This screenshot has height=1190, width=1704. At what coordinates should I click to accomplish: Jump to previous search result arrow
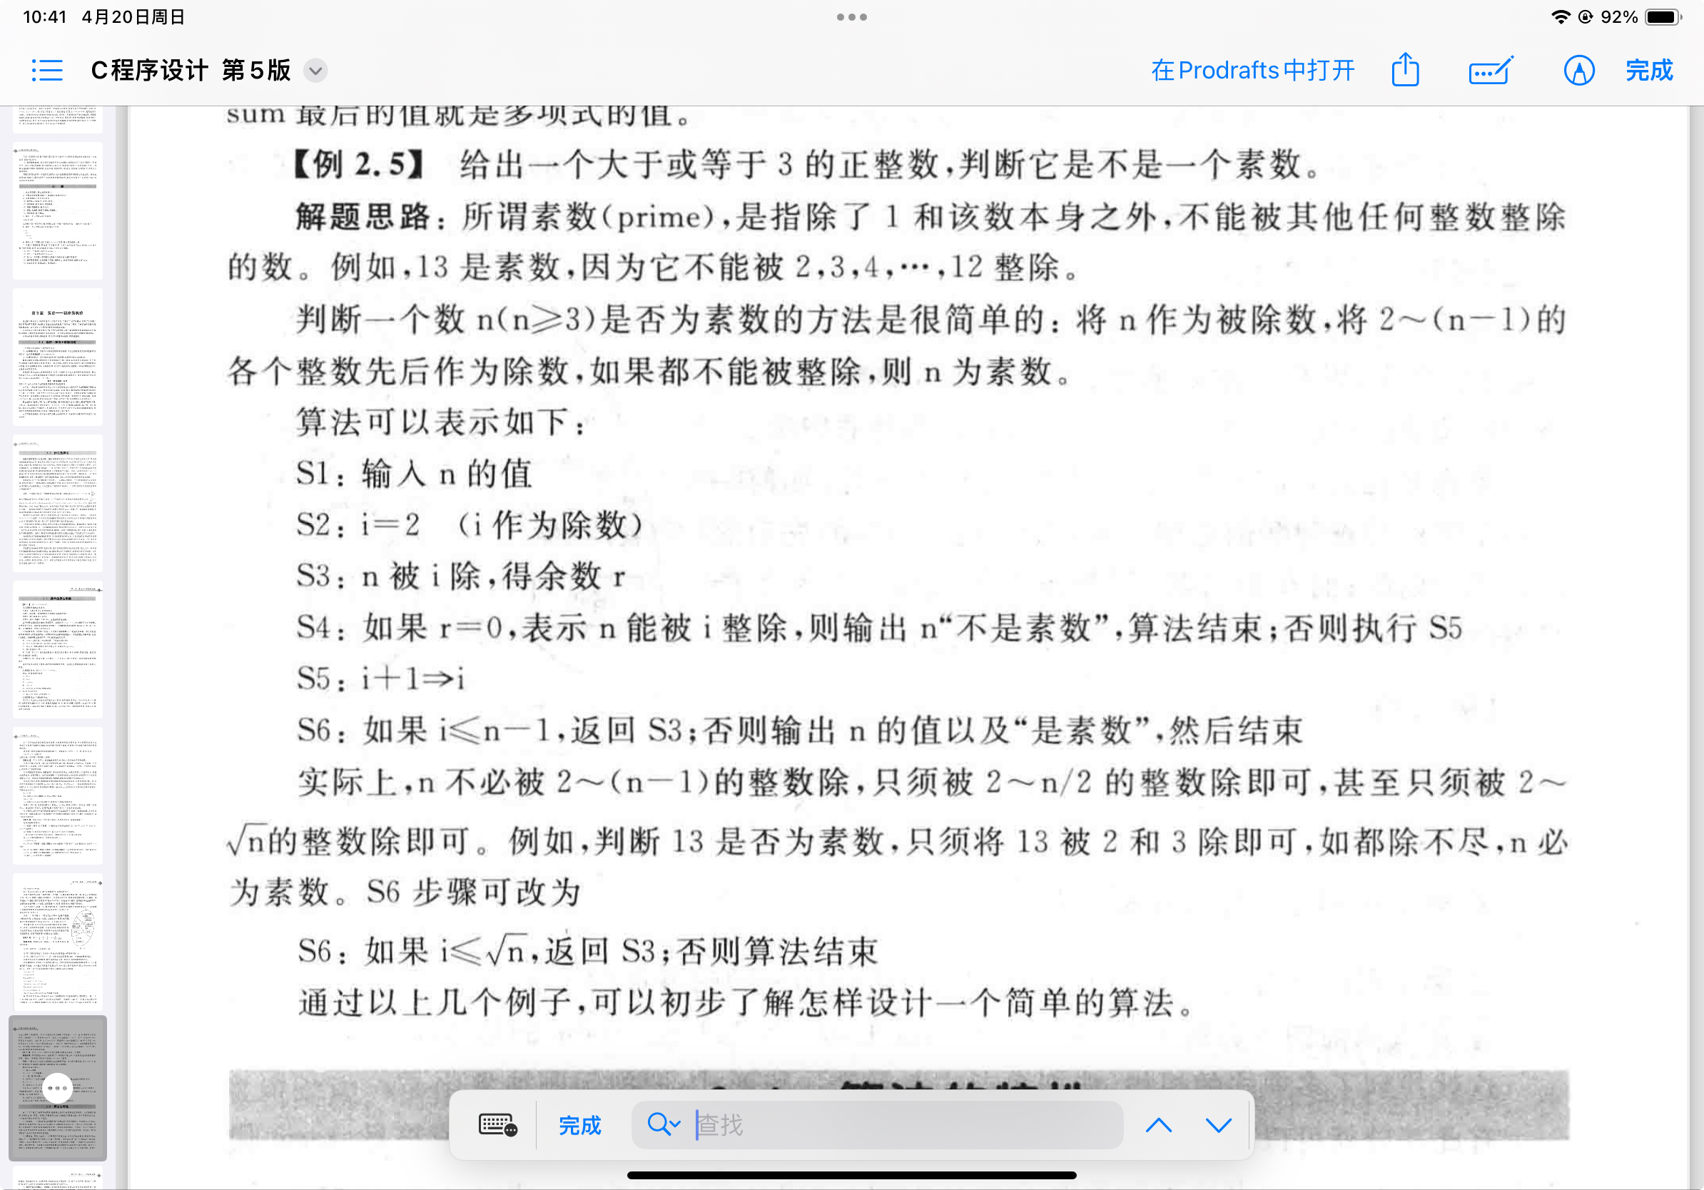(x=1158, y=1124)
